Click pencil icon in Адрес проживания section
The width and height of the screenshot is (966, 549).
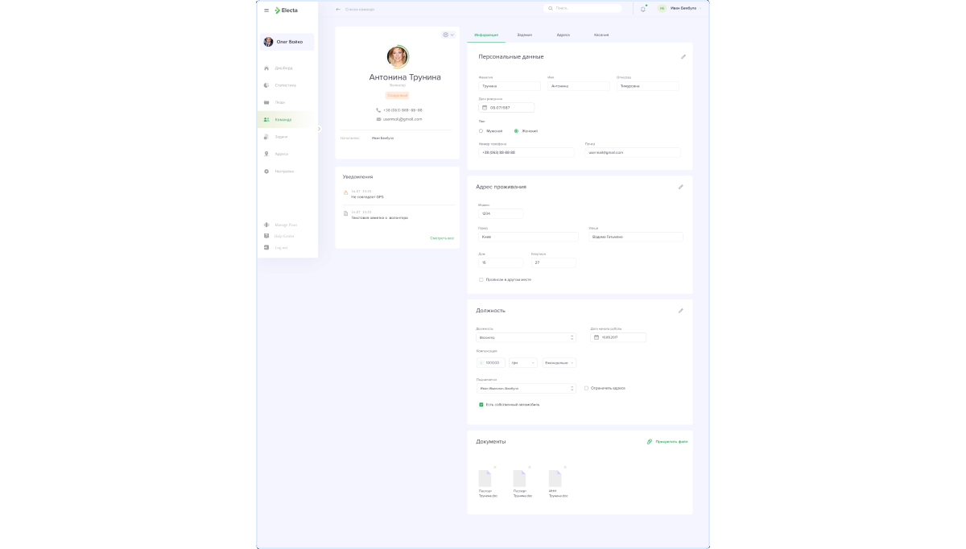pos(681,187)
